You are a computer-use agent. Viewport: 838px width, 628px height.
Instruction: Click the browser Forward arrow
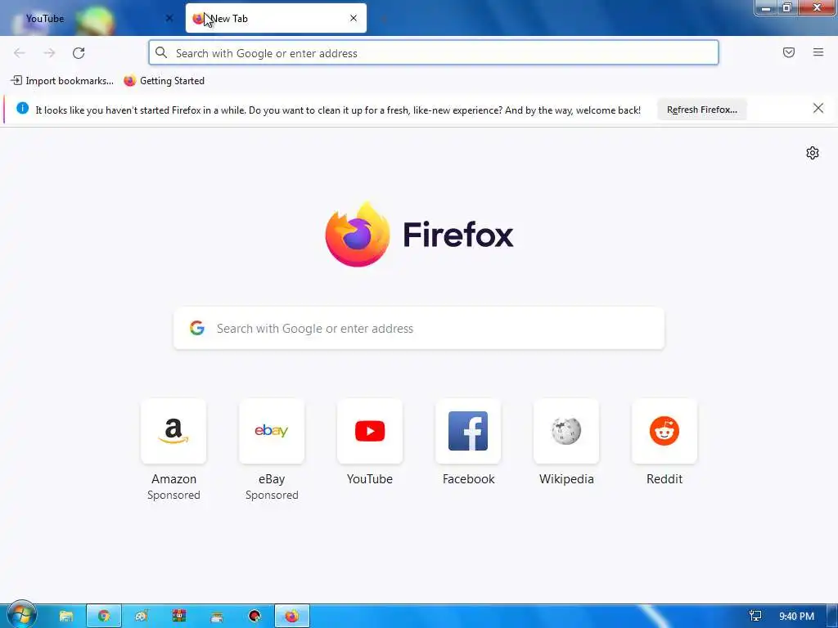click(x=49, y=53)
